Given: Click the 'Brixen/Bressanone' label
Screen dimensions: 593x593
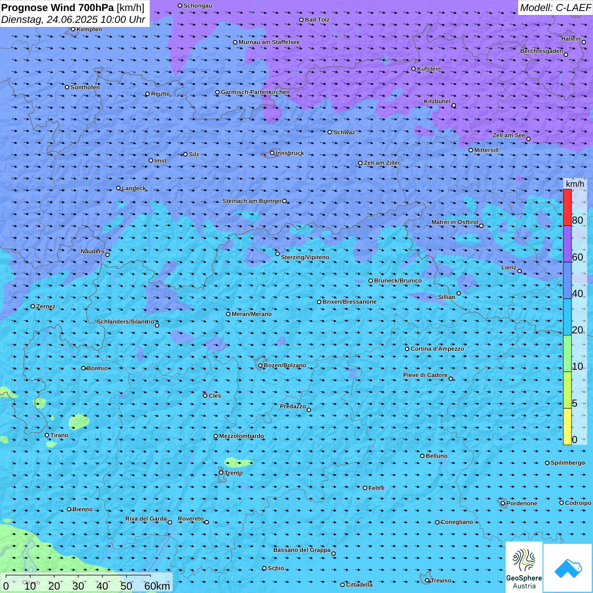Looking at the screenshot, I should point(349,302).
